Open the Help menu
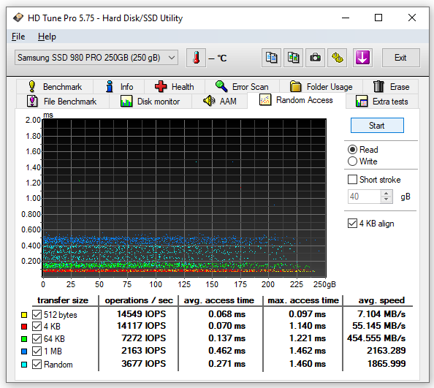Screen dimensions: 434x388 point(47,37)
